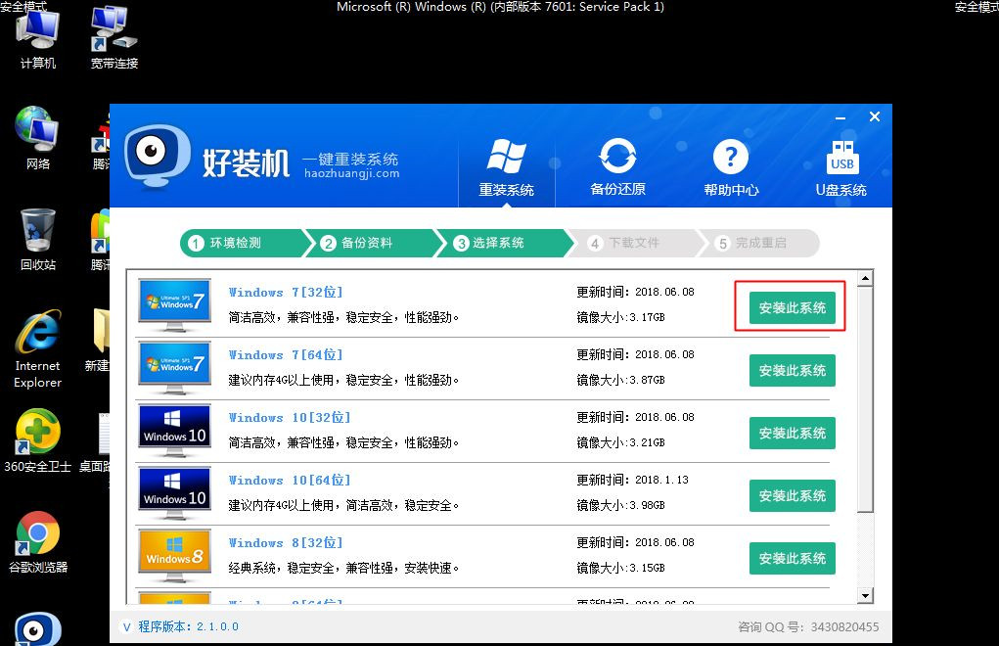The width and height of the screenshot is (999, 646).
Task: Expand the V next to 程序版本
Action: [x=125, y=626]
